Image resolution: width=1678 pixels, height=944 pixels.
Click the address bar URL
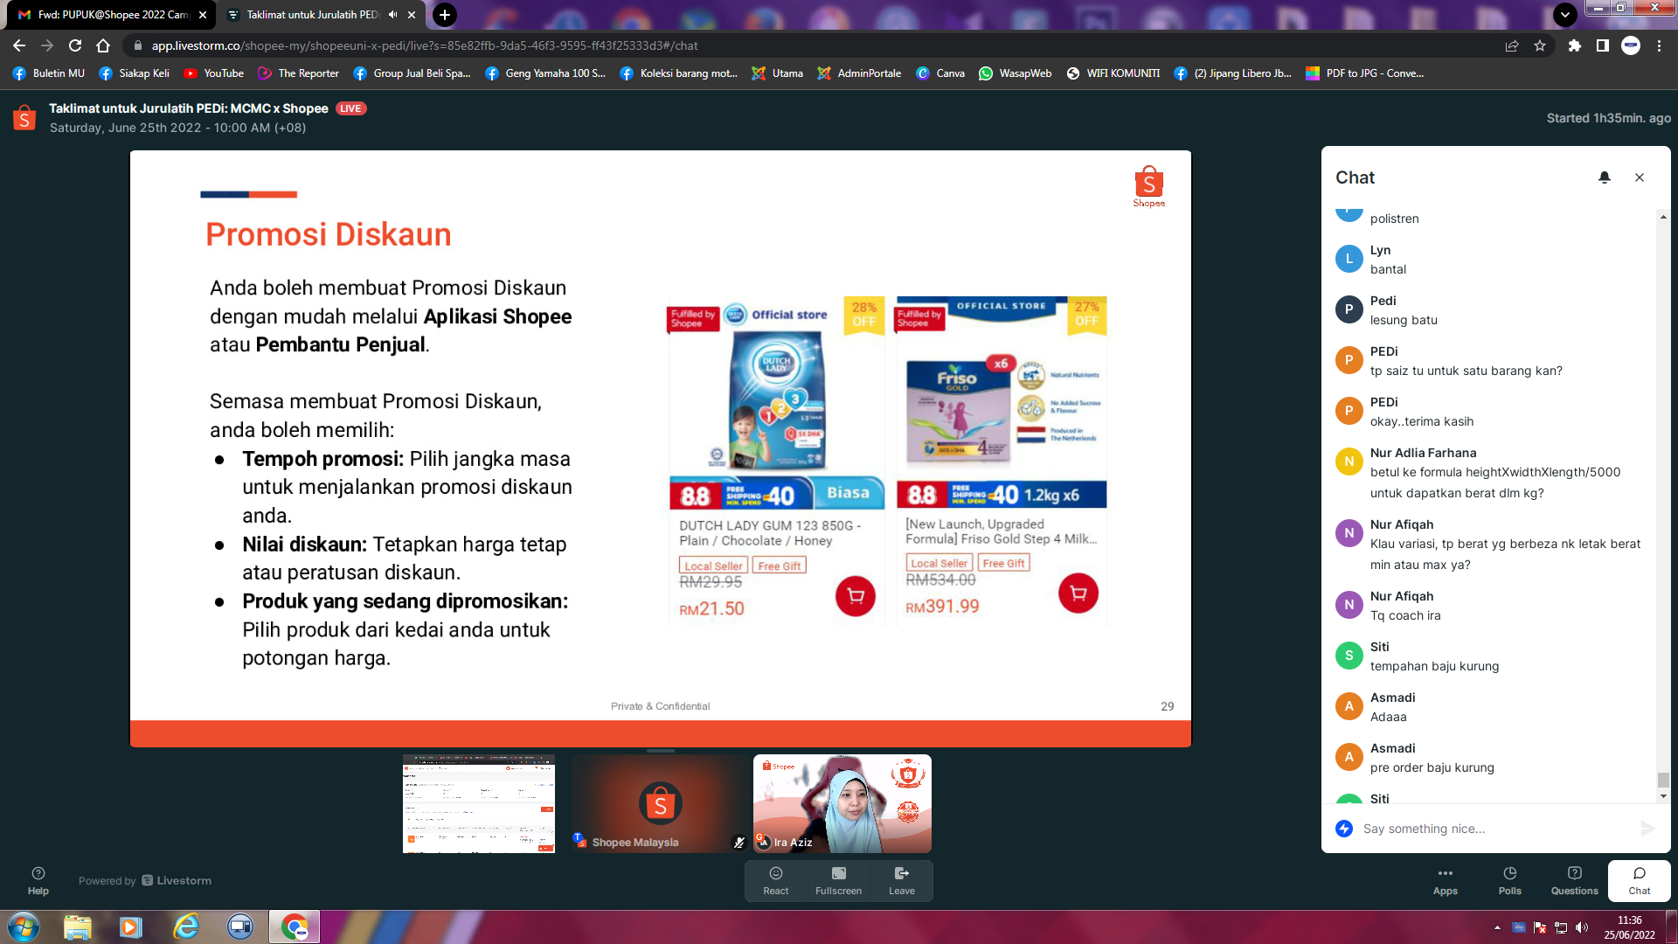425,45
